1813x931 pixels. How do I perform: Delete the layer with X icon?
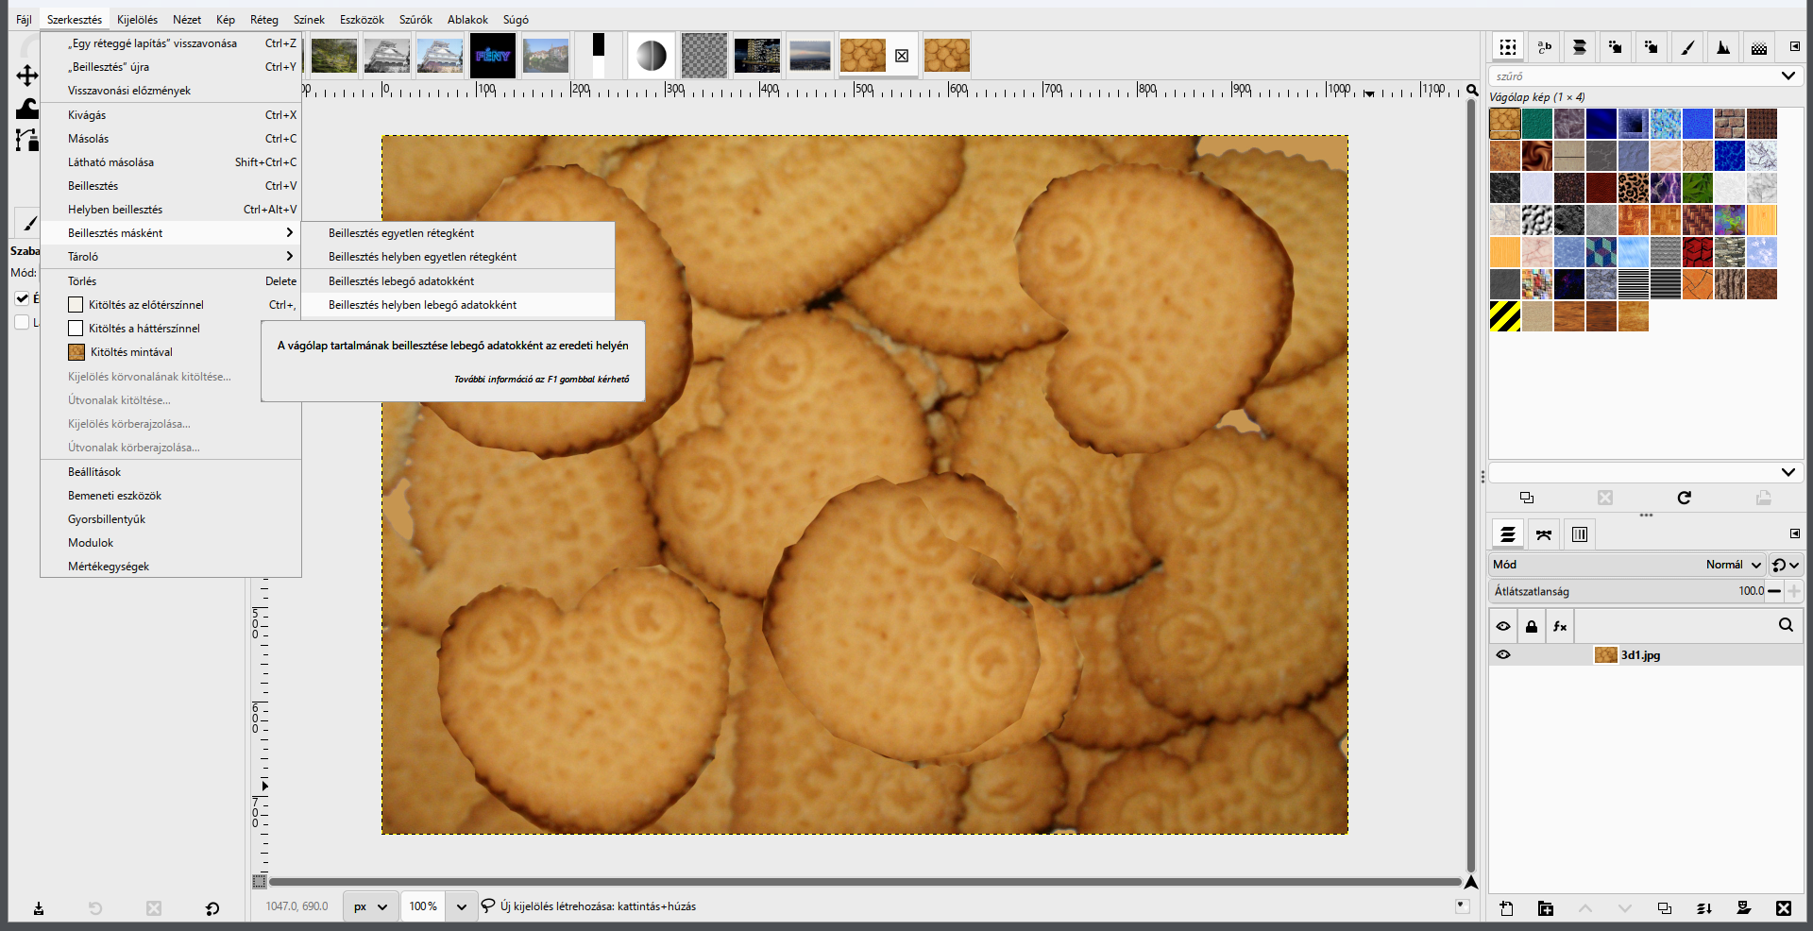pyautogui.click(x=1784, y=908)
